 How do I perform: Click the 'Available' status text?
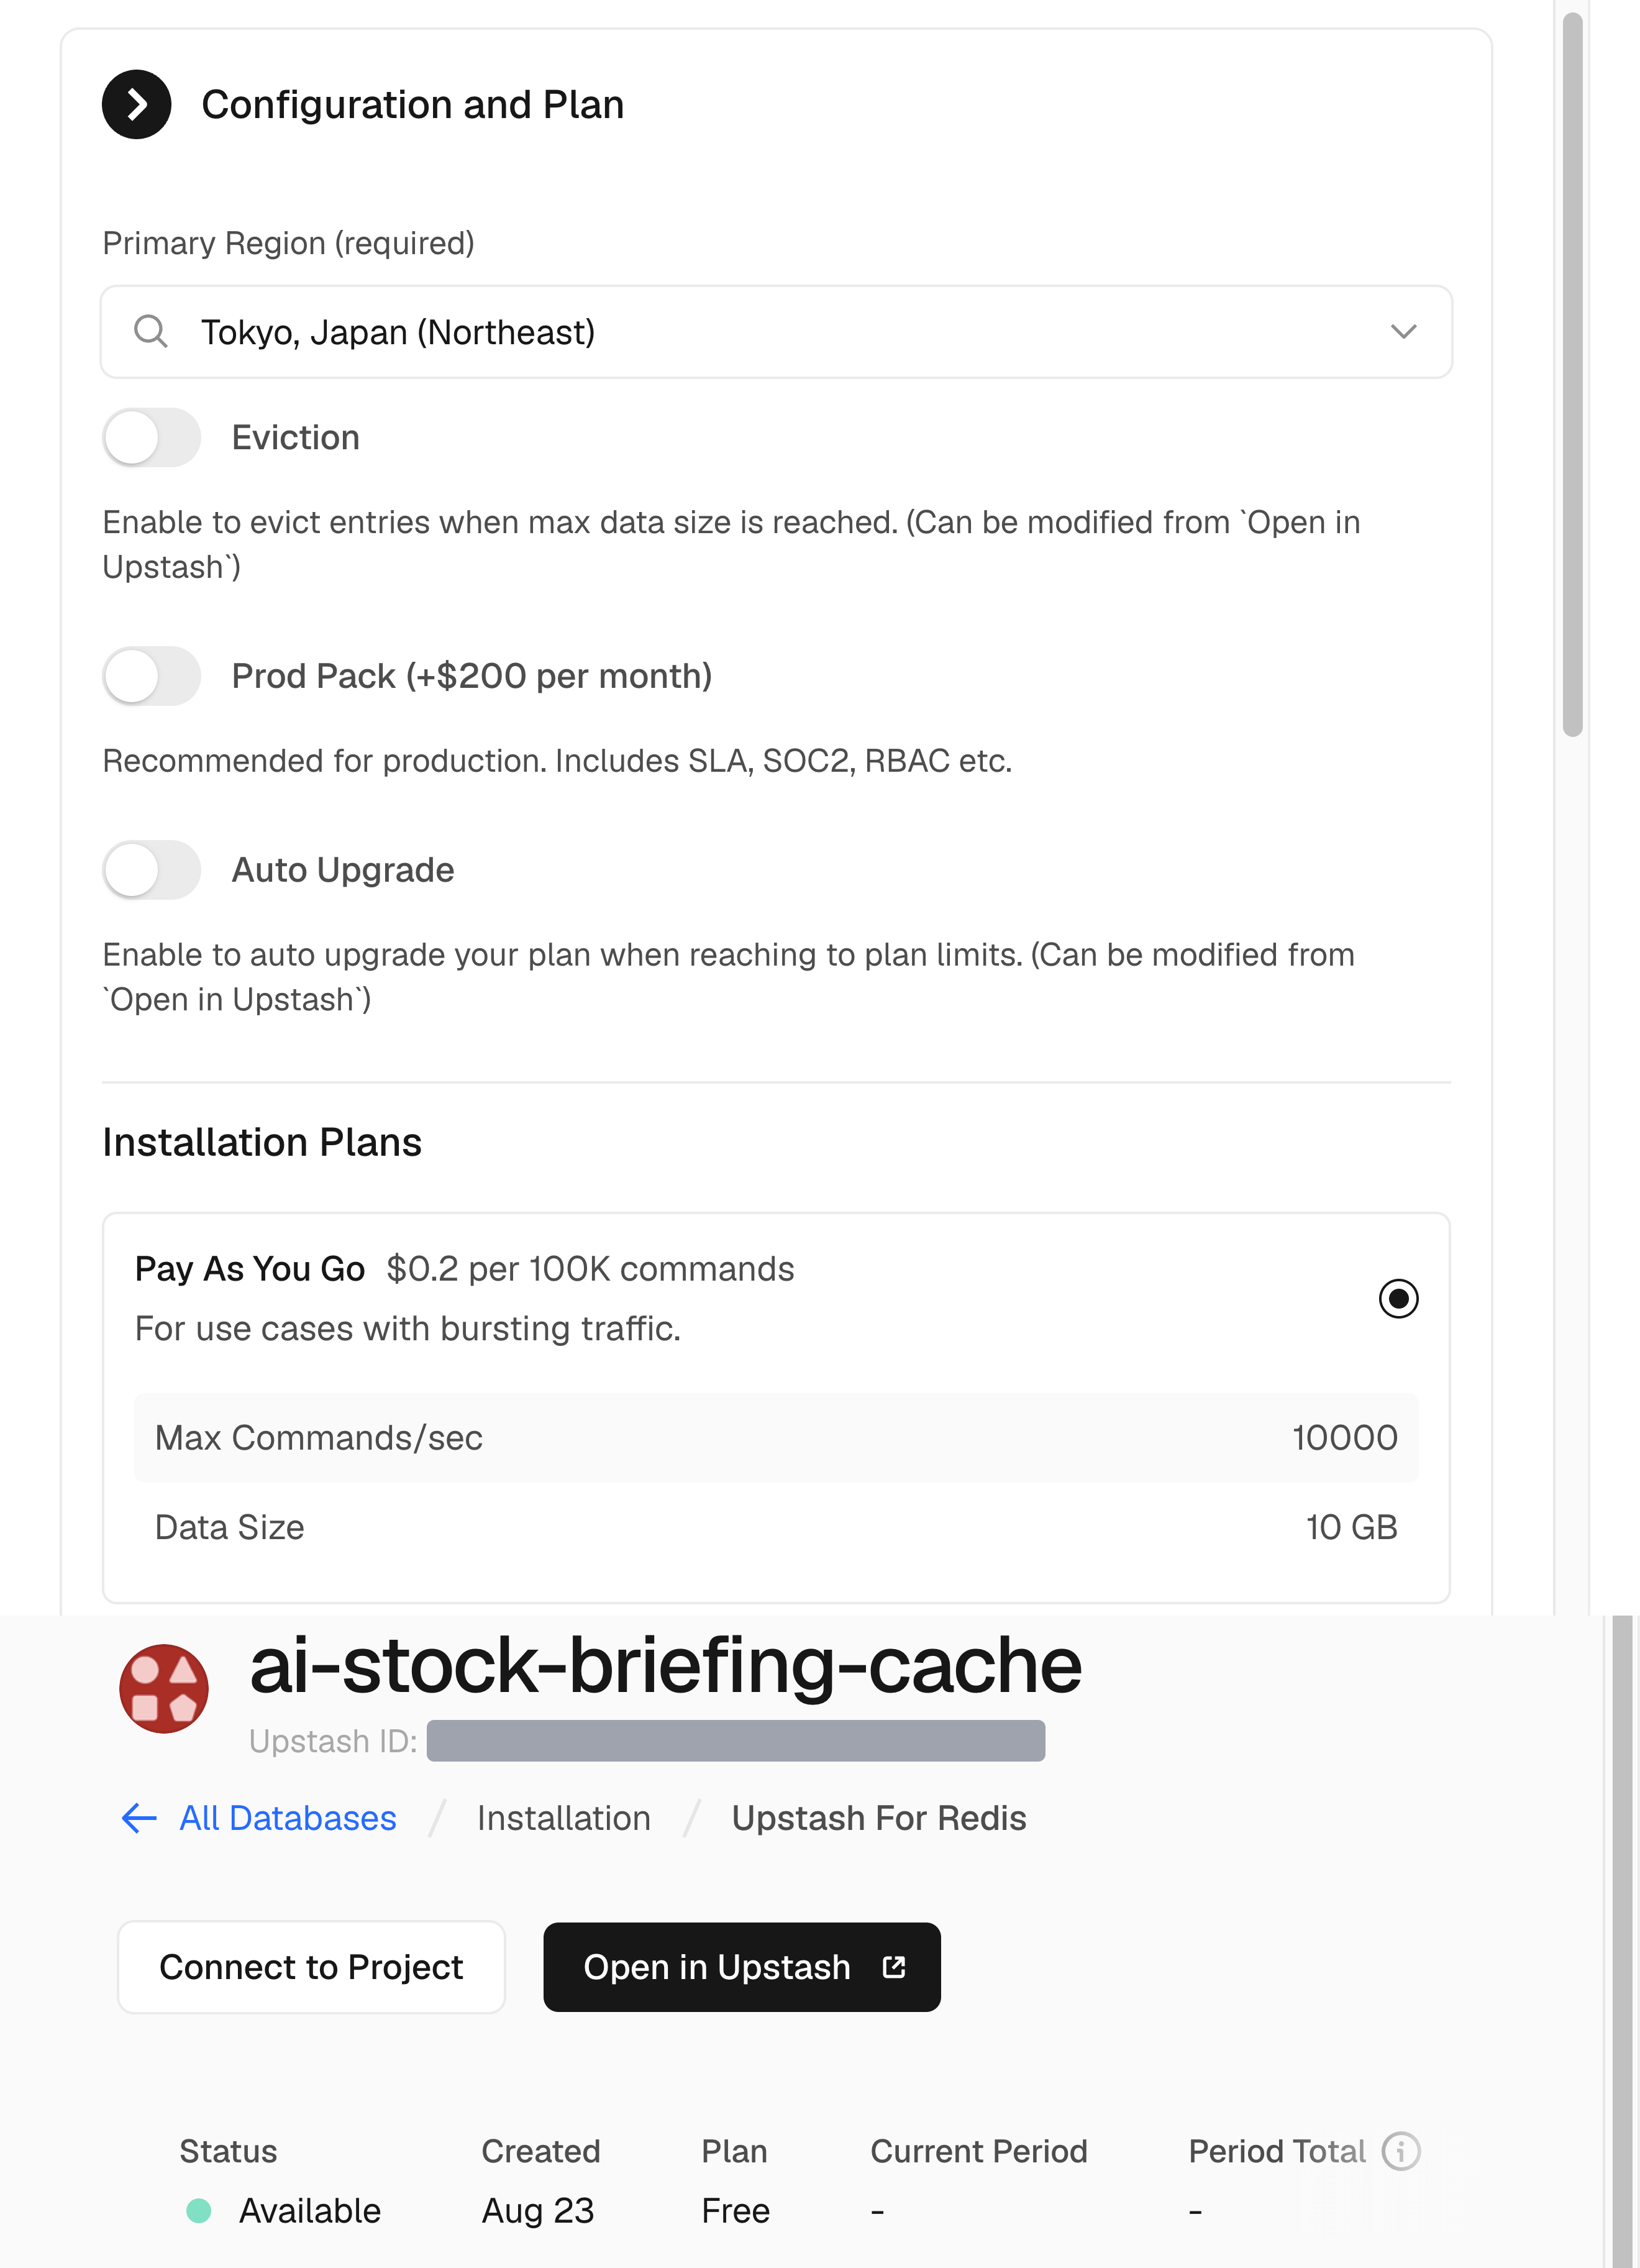click(310, 2211)
